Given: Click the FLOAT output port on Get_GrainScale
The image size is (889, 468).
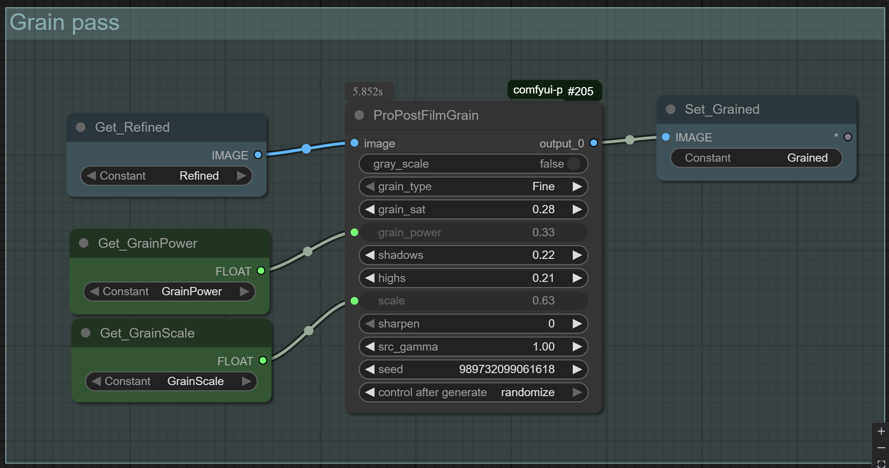Looking at the screenshot, I should tap(263, 360).
